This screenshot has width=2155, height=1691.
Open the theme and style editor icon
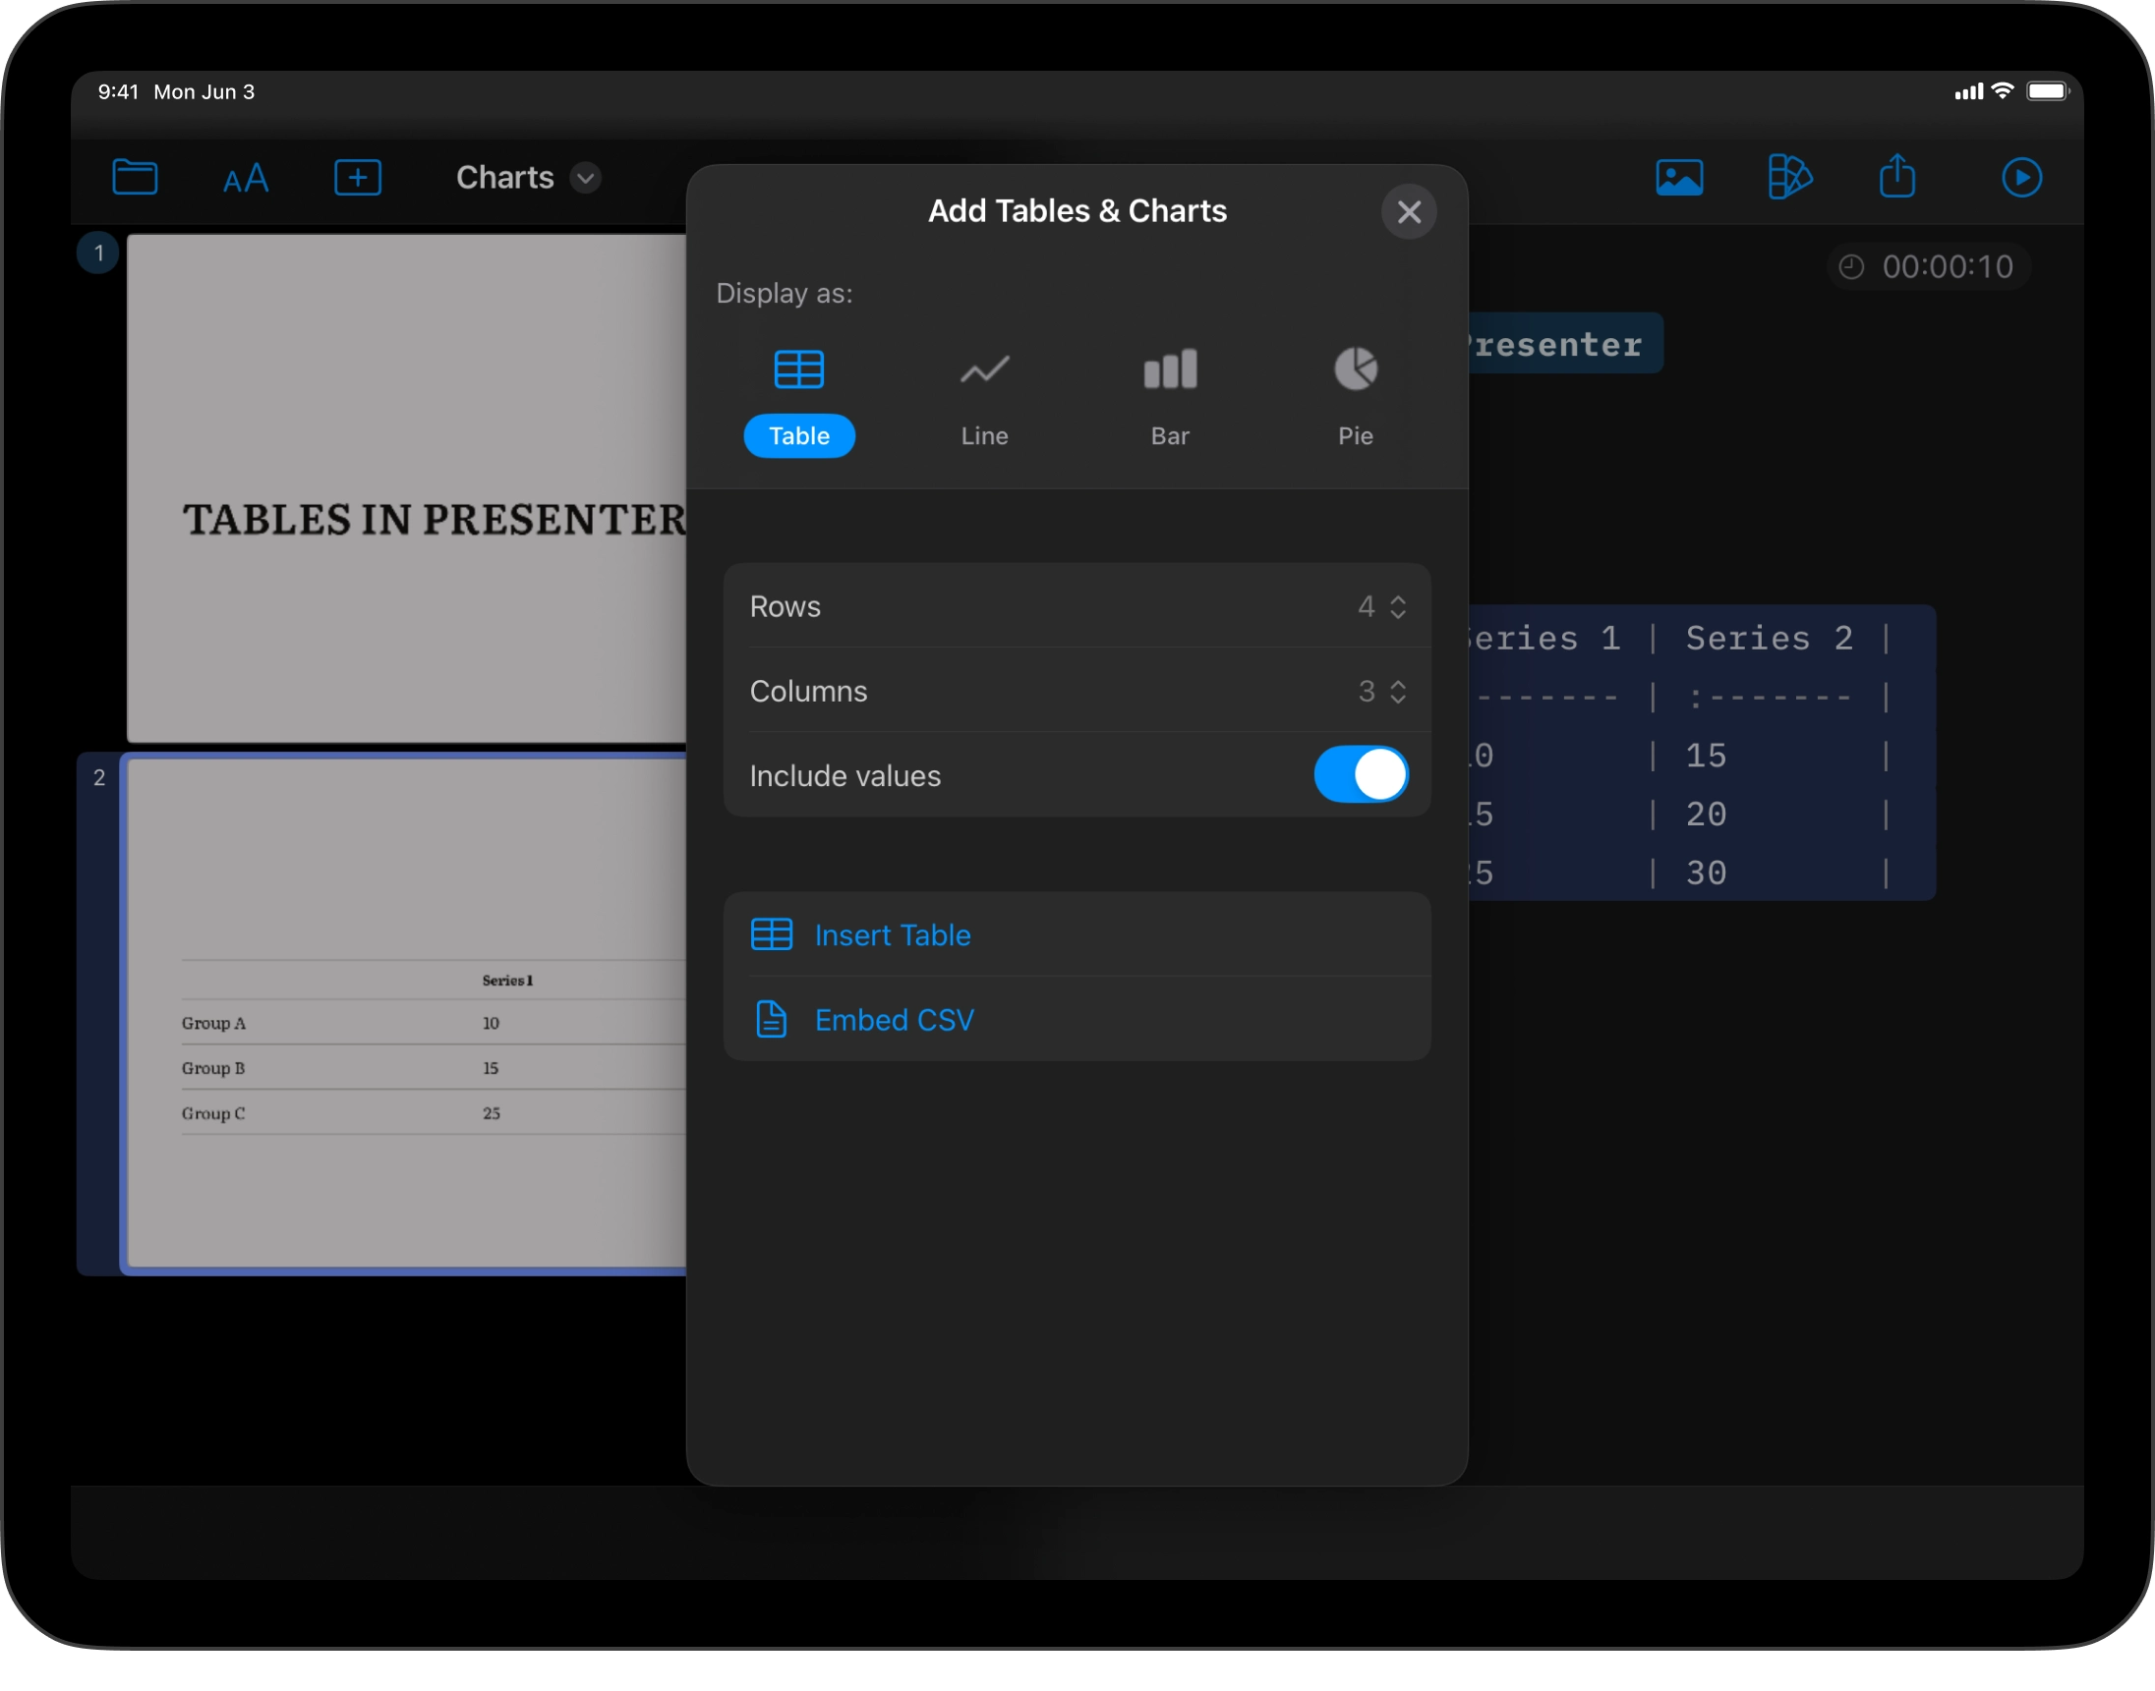point(1789,177)
